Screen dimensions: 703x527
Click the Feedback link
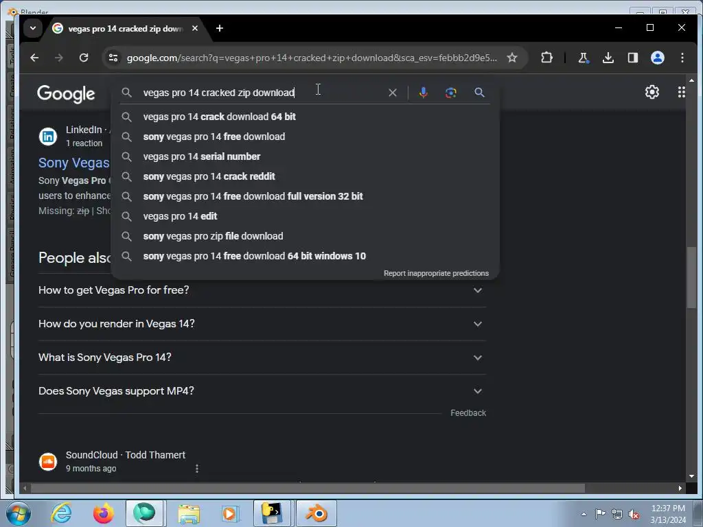point(468,413)
